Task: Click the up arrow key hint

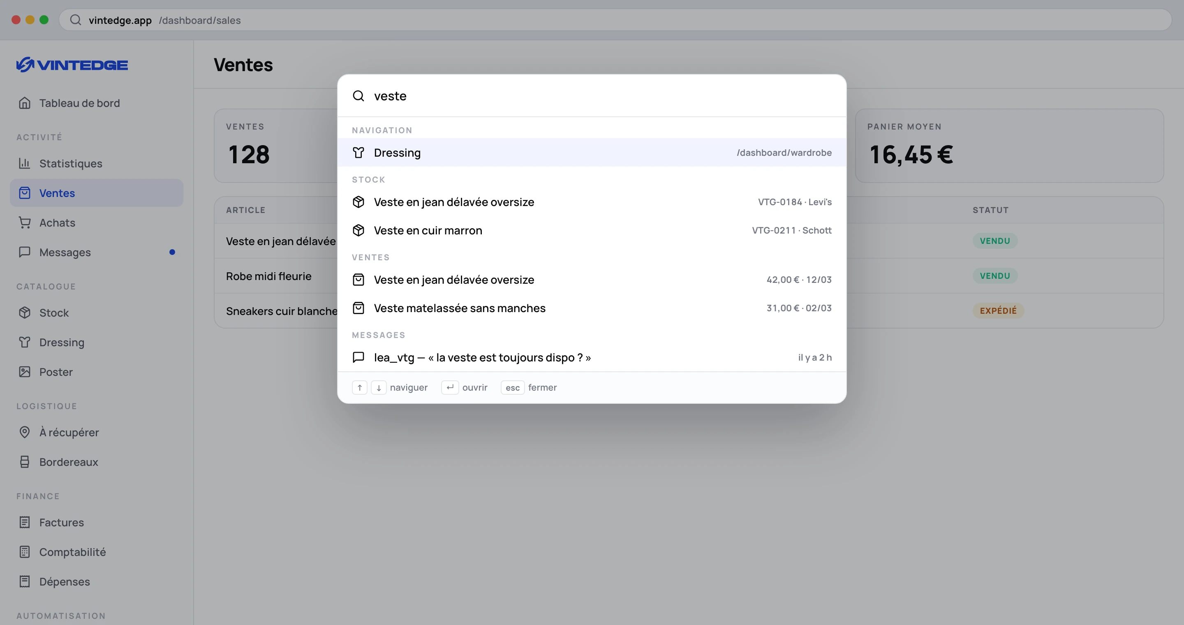Action: (360, 387)
